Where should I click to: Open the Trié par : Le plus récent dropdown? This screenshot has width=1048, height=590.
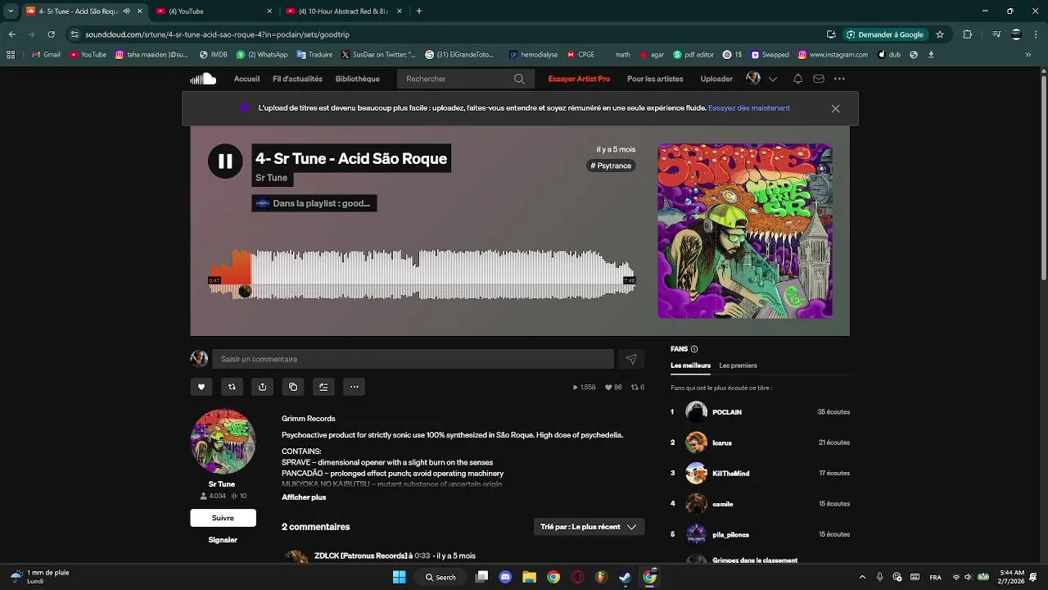pyautogui.click(x=589, y=527)
